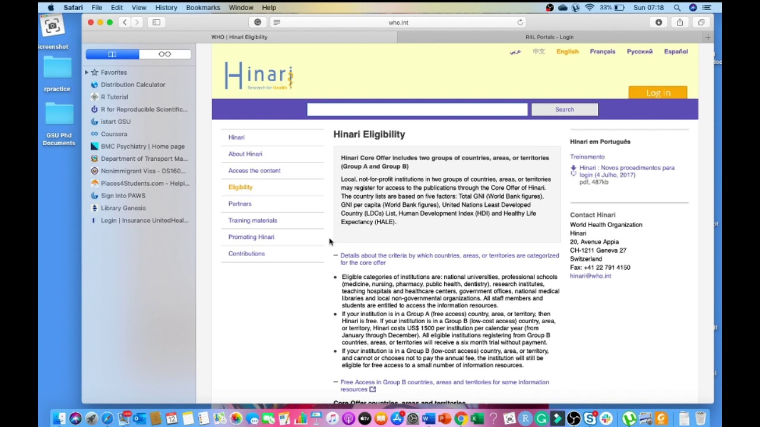Expand the Favorites disclosure triangle

pyautogui.click(x=87, y=72)
